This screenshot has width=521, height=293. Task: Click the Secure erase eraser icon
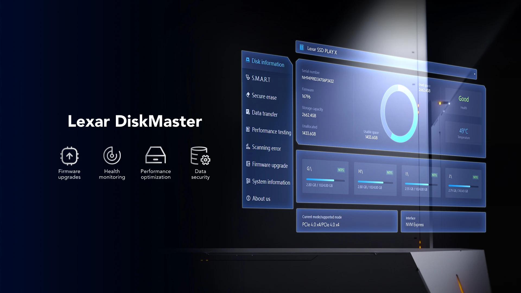click(x=248, y=95)
